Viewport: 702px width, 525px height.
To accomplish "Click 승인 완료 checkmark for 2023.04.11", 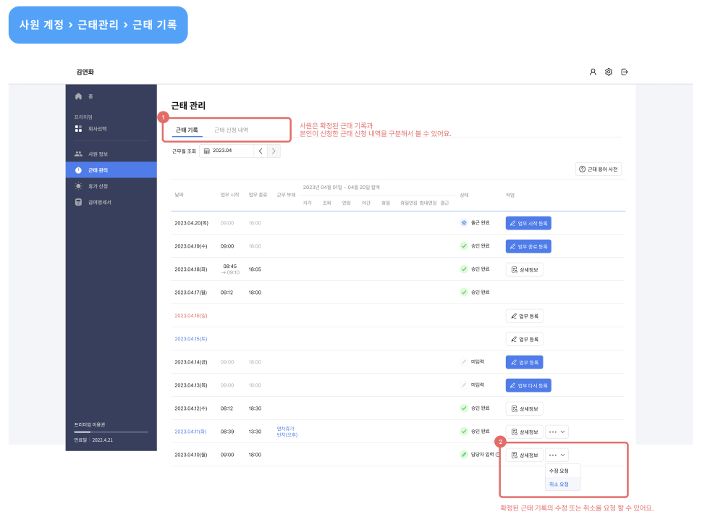I will click(464, 432).
